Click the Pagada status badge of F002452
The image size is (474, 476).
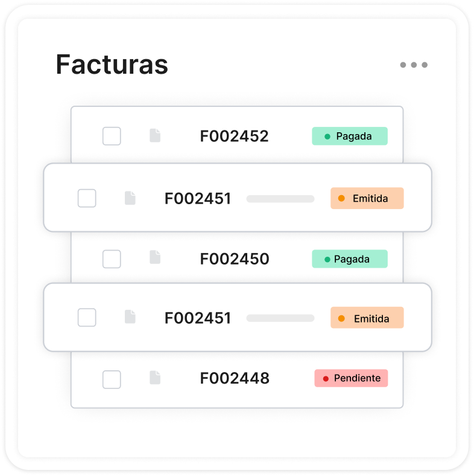[x=350, y=137]
